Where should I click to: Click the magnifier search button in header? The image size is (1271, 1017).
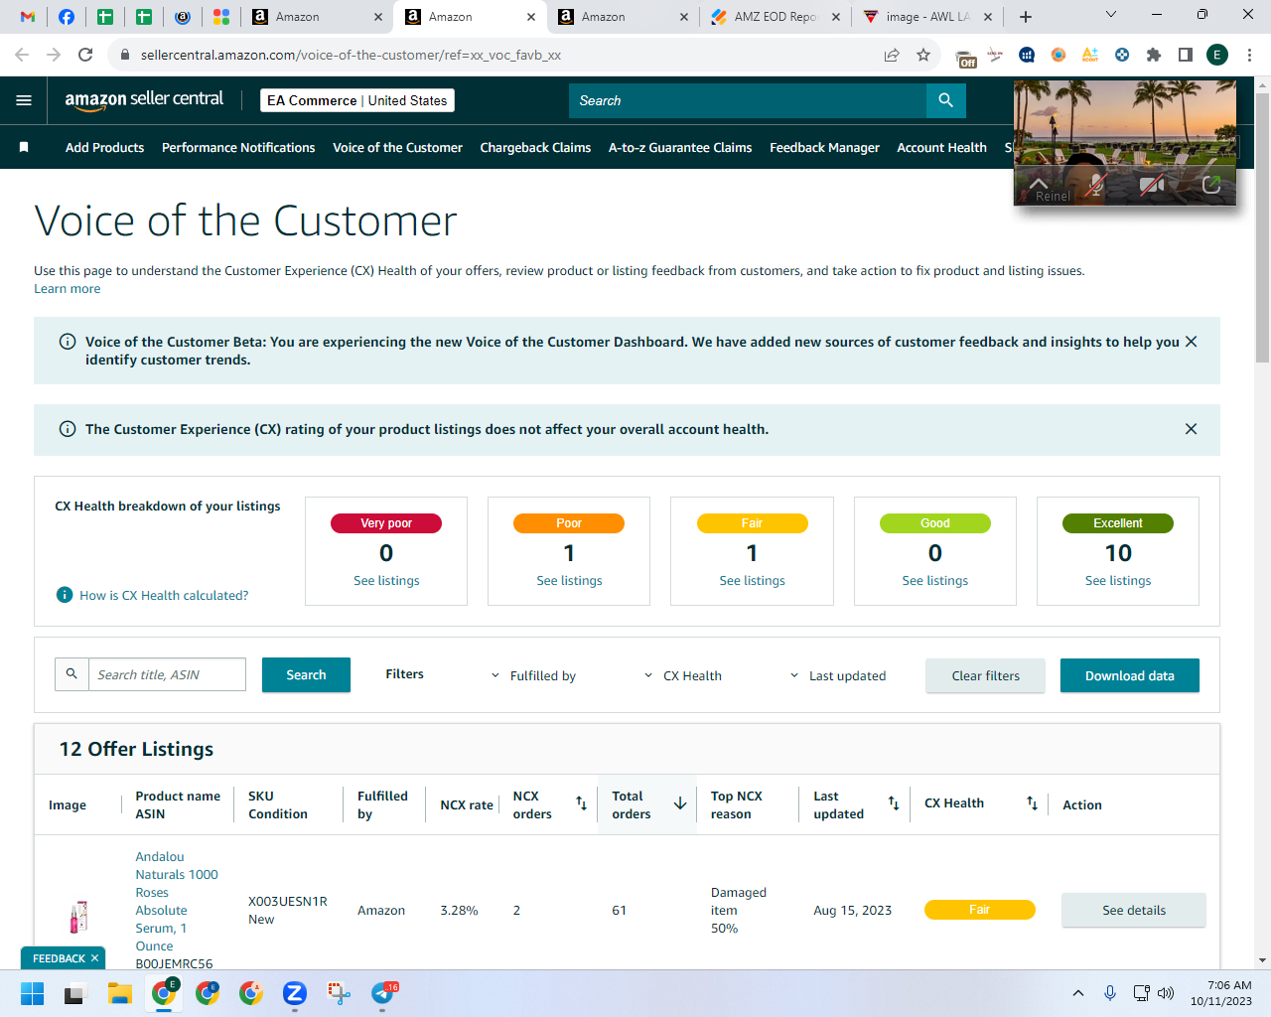(945, 100)
